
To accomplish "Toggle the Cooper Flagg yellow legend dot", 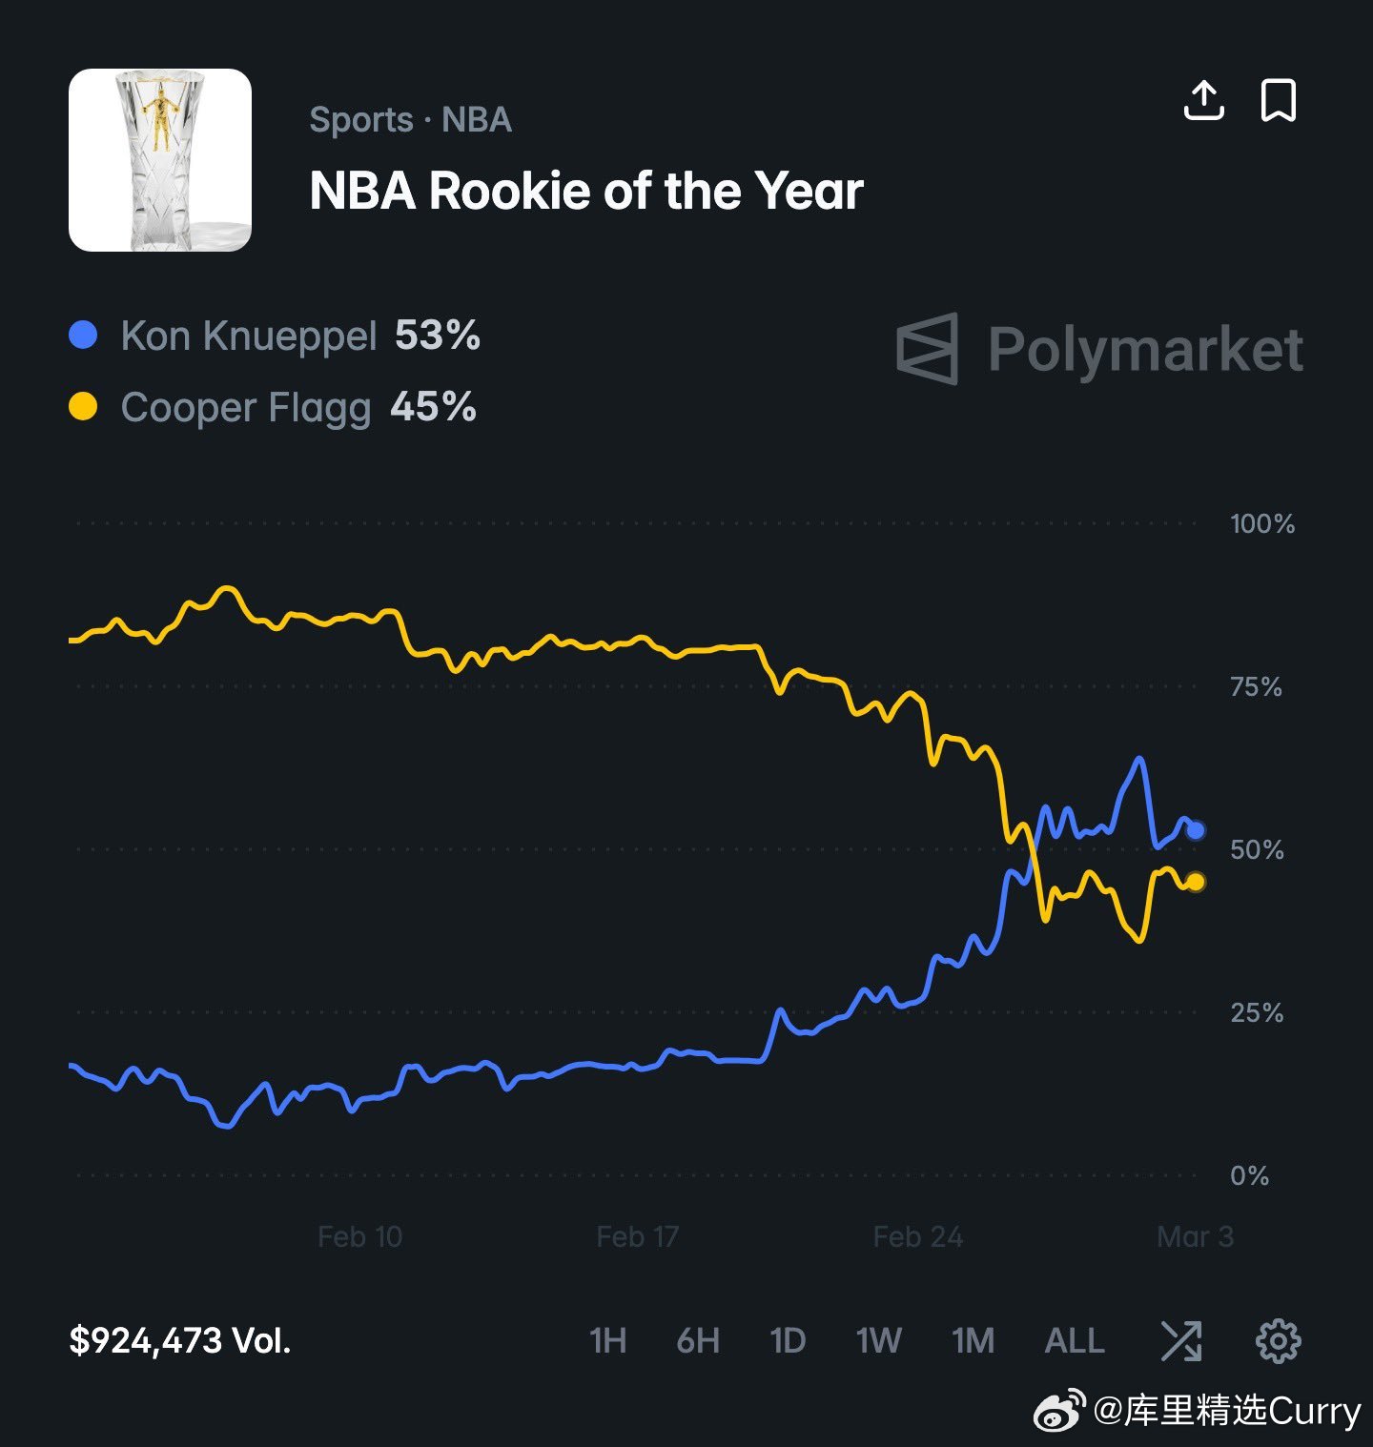I will coord(84,408).
